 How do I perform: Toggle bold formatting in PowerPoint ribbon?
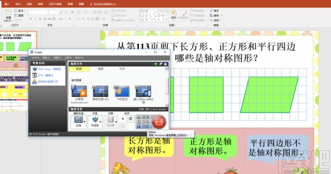[x=31, y=19]
